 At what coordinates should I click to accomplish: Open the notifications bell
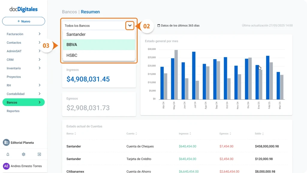tap(7, 154)
